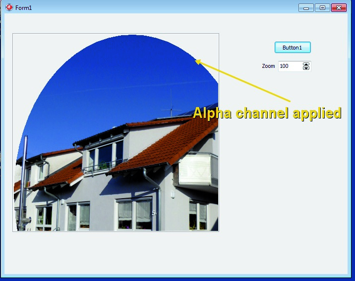355x281 pixels.
Task: Open the Form1 application icon menu
Action: 9,7
